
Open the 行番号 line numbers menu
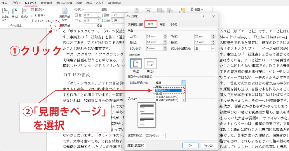[x=38, y=15]
